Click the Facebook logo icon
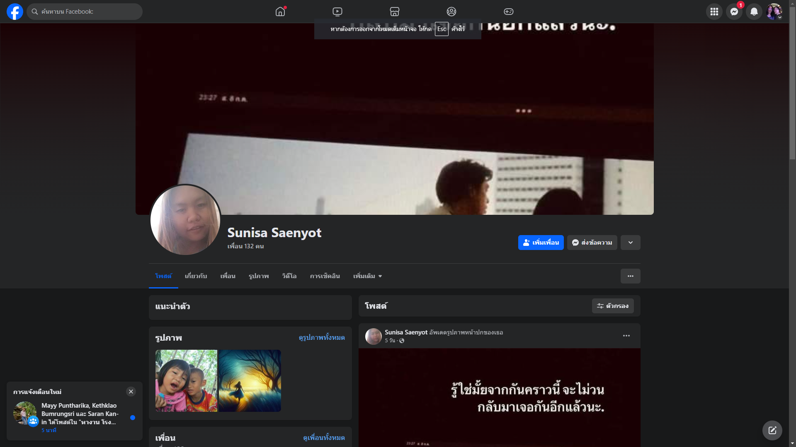The image size is (796, 447). (15, 12)
